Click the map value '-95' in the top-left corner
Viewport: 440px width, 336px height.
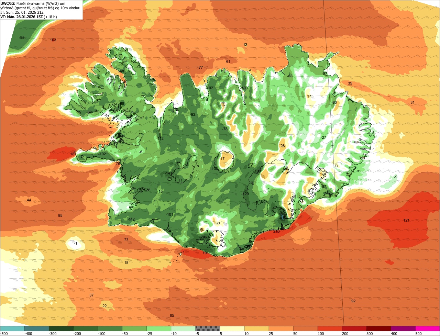(x=22, y=38)
